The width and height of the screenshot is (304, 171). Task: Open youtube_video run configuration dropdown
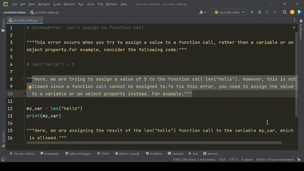coord(229,12)
